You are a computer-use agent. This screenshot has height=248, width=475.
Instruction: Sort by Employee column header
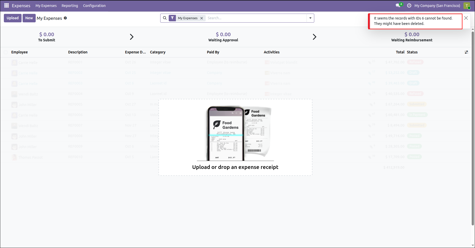20,52
